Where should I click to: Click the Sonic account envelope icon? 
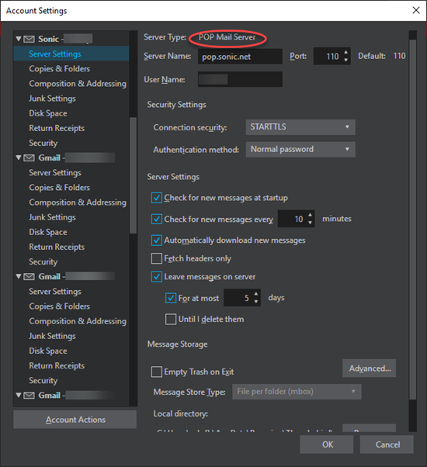(29, 39)
